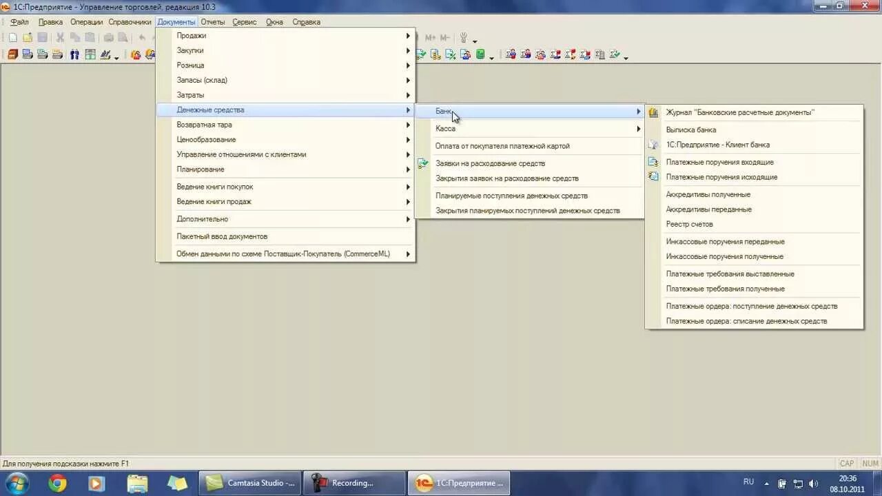Choose Инкассовые поручения переданные
Image resolution: width=882 pixels, height=496 pixels.
[x=754, y=242]
